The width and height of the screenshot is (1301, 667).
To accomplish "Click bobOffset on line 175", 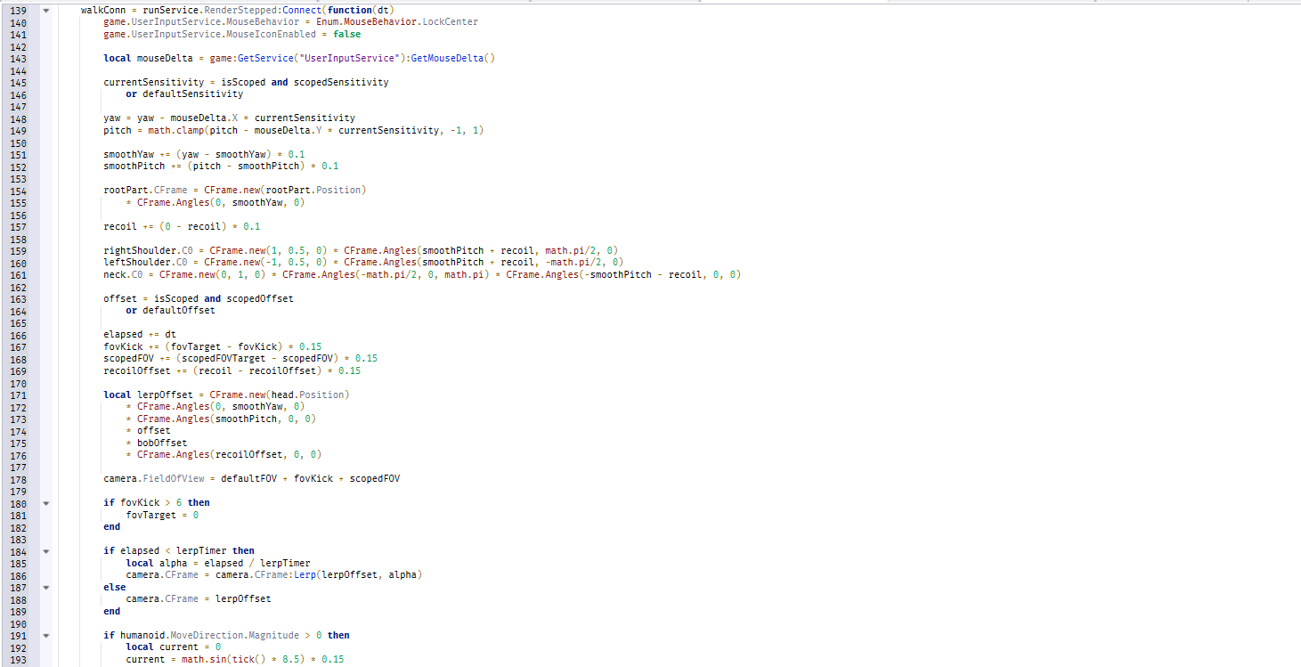I will [x=162, y=443].
